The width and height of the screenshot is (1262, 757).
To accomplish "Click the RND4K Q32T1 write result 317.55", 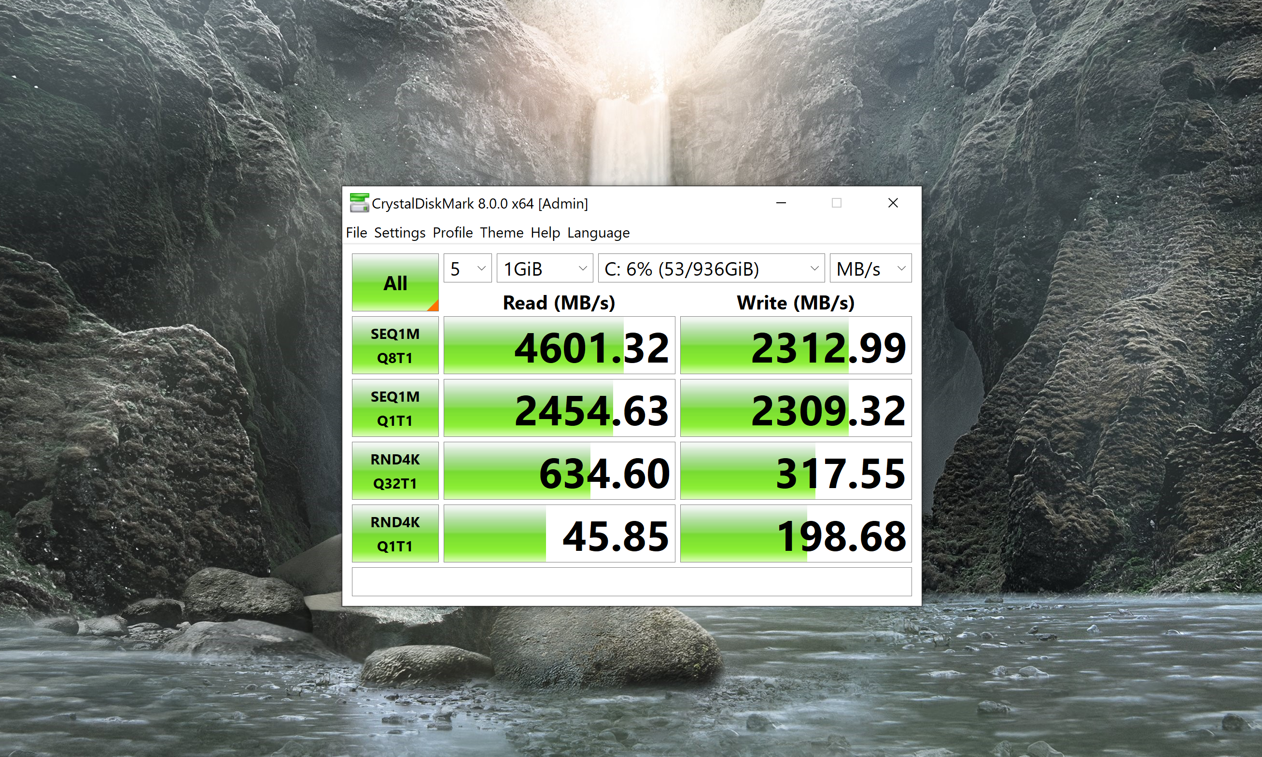I will 796,471.
